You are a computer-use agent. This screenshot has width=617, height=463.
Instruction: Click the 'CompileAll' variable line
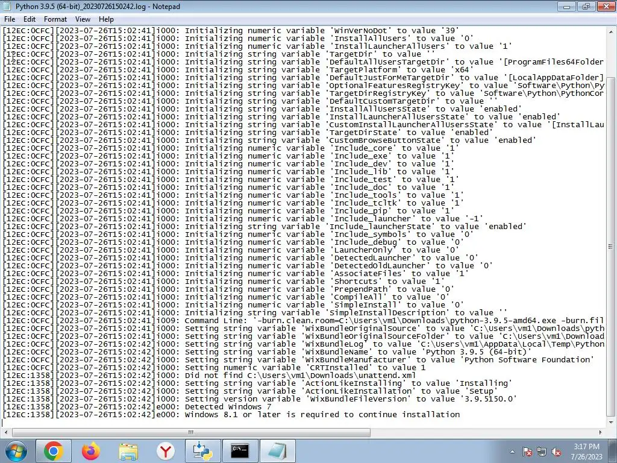(226, 297)
